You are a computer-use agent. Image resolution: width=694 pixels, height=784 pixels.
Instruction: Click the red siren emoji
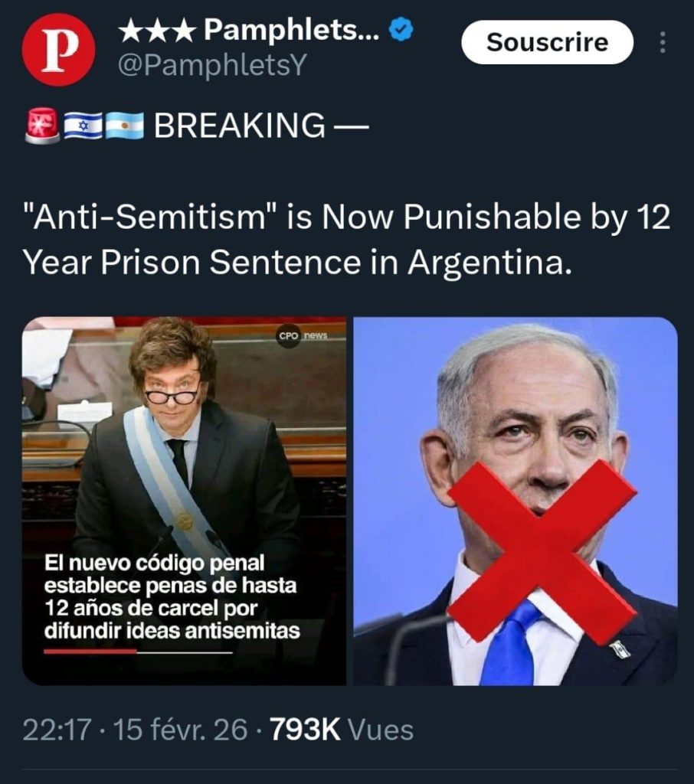coord(42,125)
